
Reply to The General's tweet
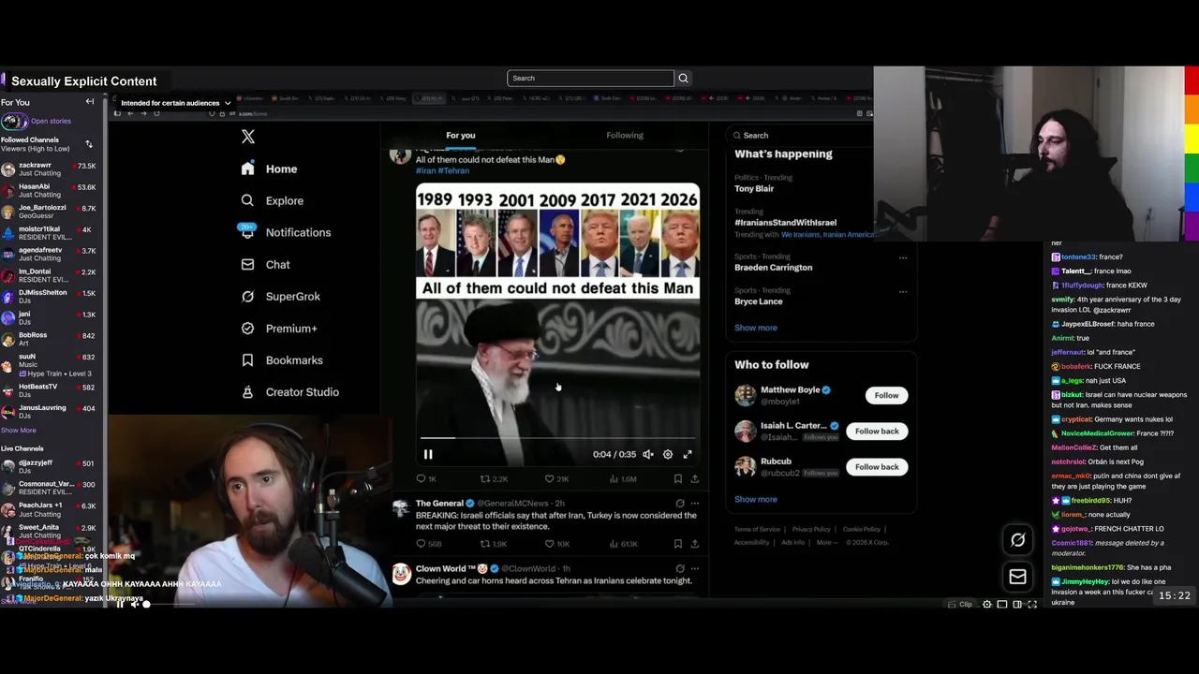click(428, 544)
